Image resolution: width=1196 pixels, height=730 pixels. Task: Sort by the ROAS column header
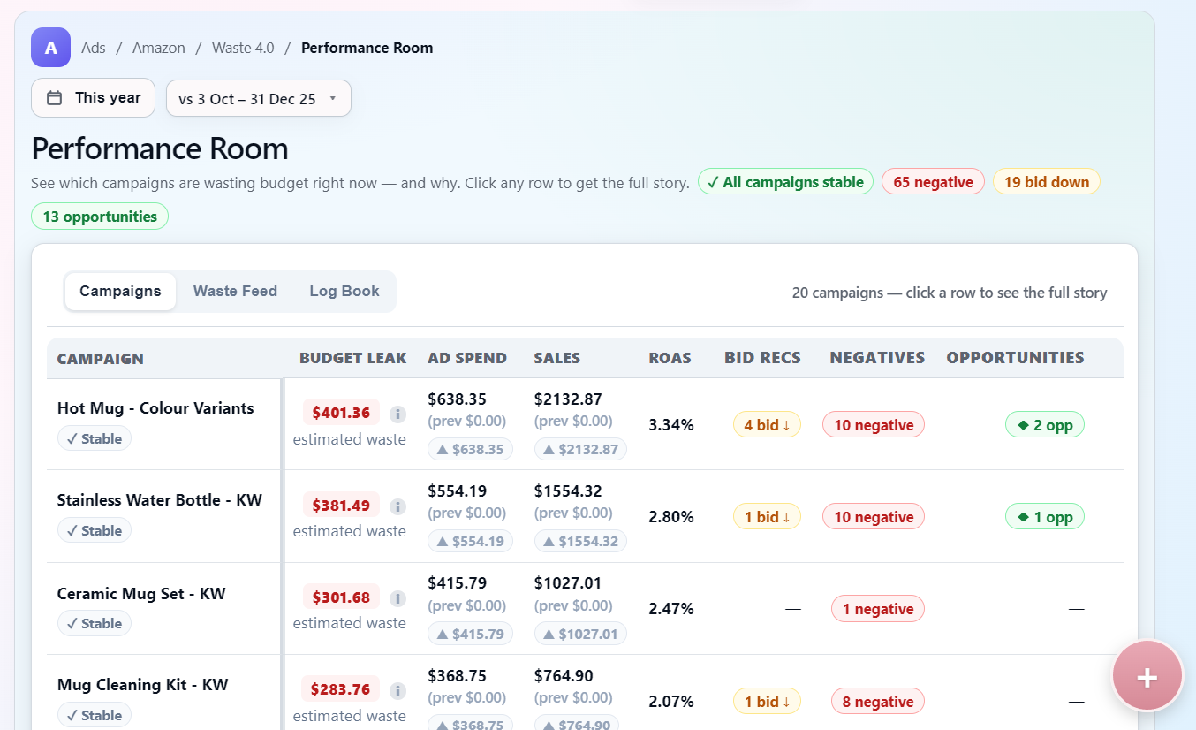(x=670, y=358)
